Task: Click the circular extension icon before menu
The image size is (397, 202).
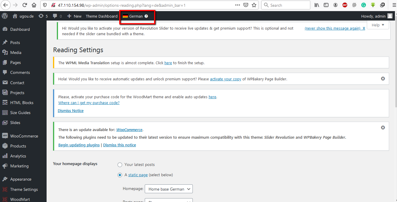Action: (x=382, y=5)
